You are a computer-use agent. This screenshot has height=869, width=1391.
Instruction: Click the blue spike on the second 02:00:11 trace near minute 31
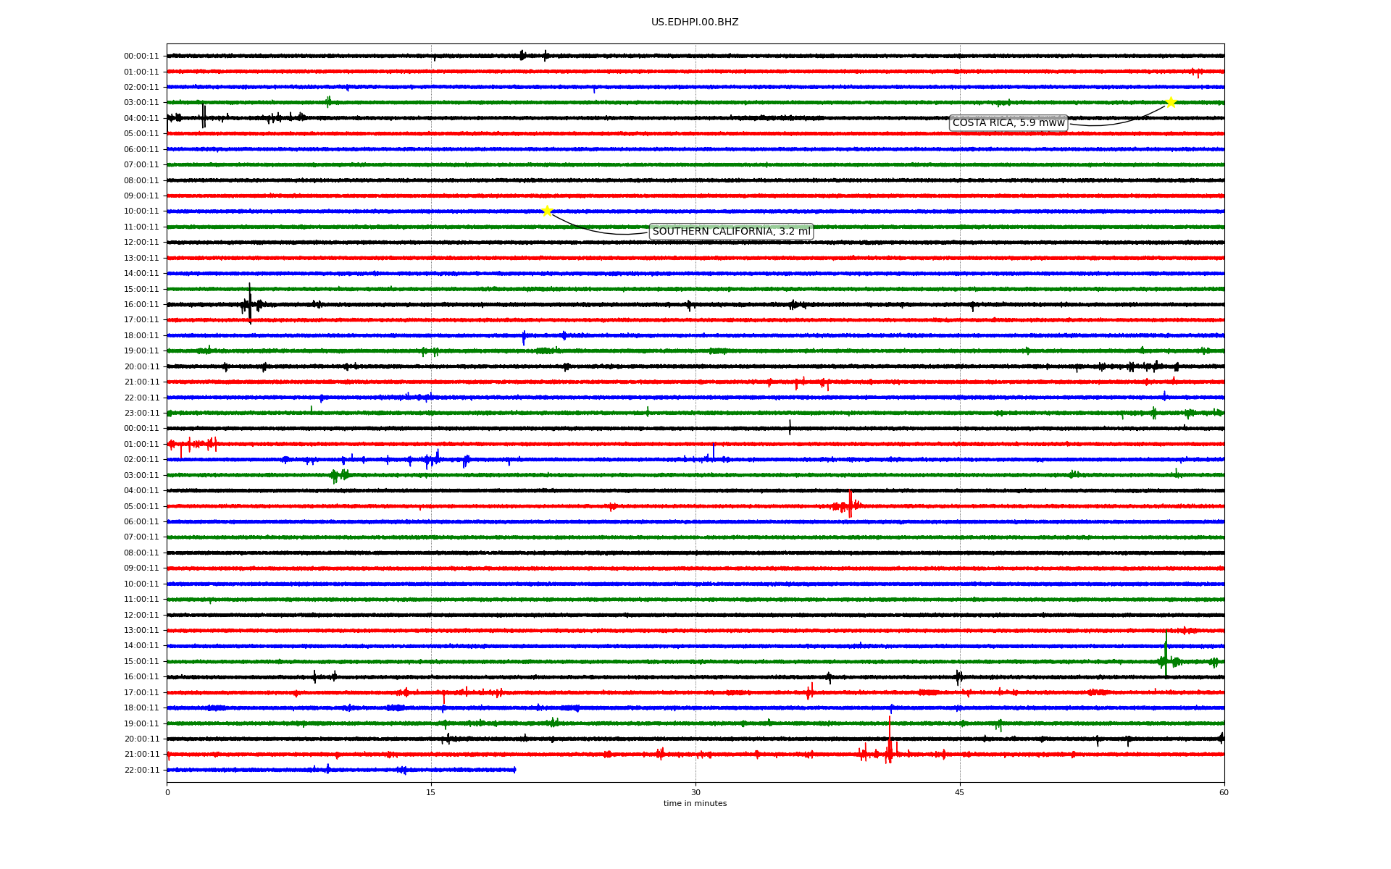click(714, 452)
